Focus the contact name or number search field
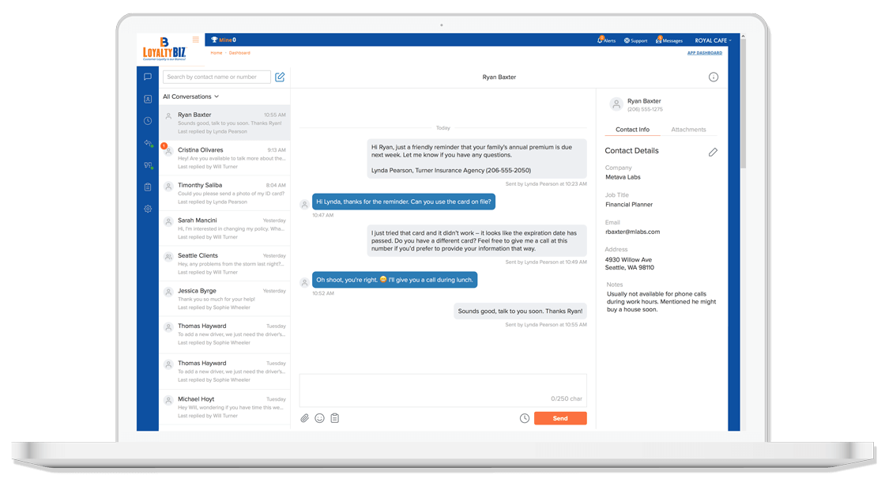Screen dimensions: 885x483 (217, 77)
